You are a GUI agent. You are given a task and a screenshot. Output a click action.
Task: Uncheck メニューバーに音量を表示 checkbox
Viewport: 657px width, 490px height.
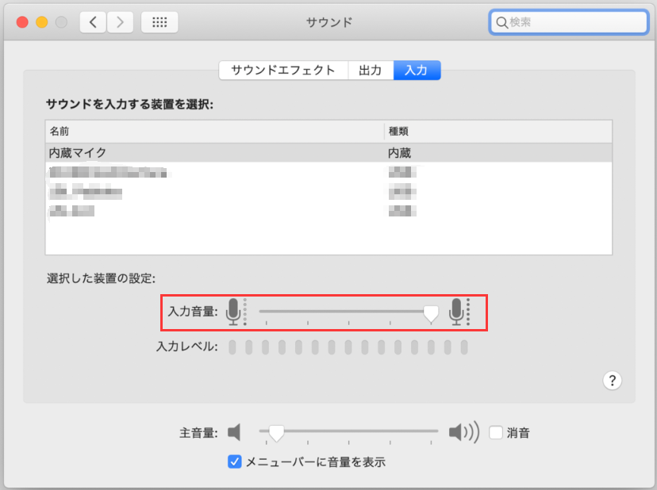234,461
